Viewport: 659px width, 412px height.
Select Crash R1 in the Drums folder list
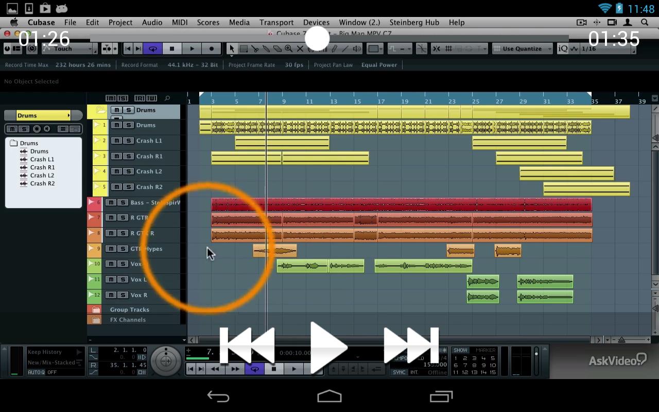42,167
